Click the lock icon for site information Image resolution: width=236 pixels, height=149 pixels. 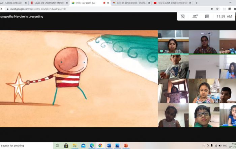[8, 9]
